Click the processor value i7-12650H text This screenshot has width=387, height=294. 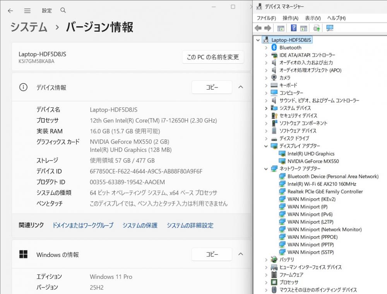click(x=153, y=121)
